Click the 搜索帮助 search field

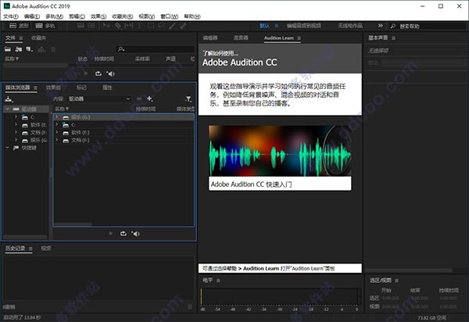point(428,27)
